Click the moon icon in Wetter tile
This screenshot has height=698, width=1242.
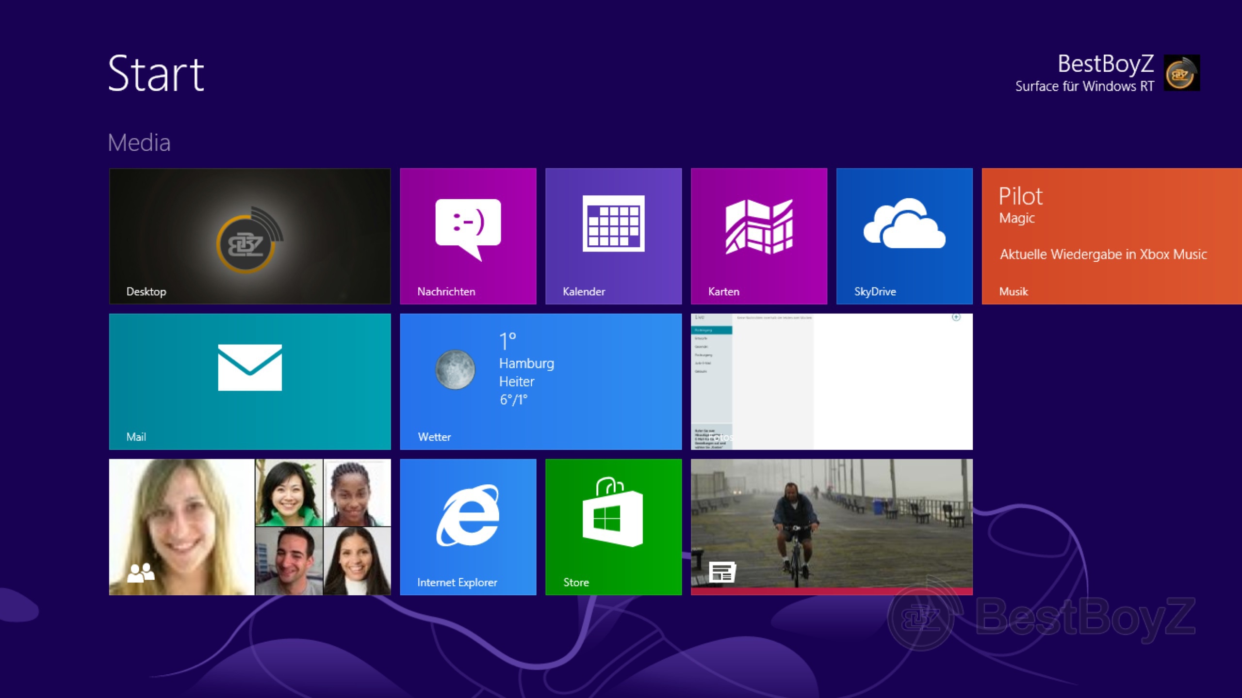tap(455, 369)
